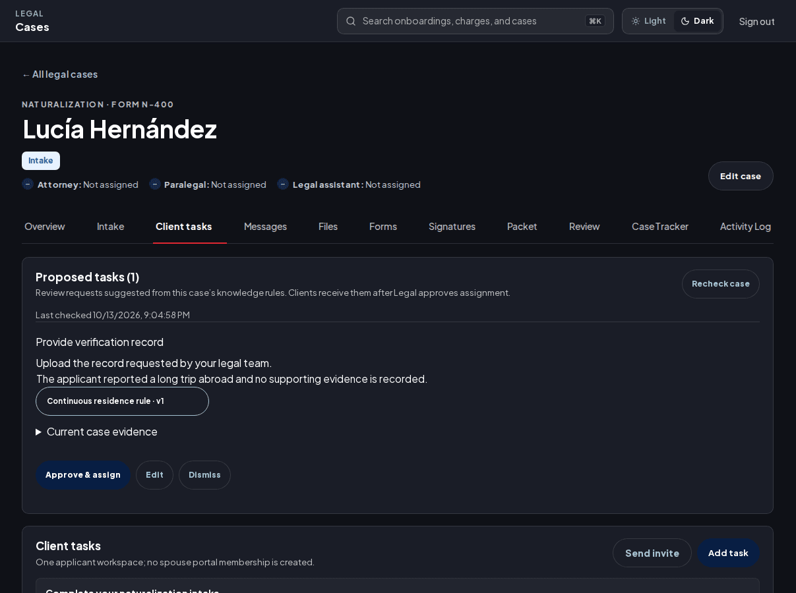Image resolution: width=796 pixels, height=593 pixels.
Task: Click the Provide verification record title
Action: 100,342
